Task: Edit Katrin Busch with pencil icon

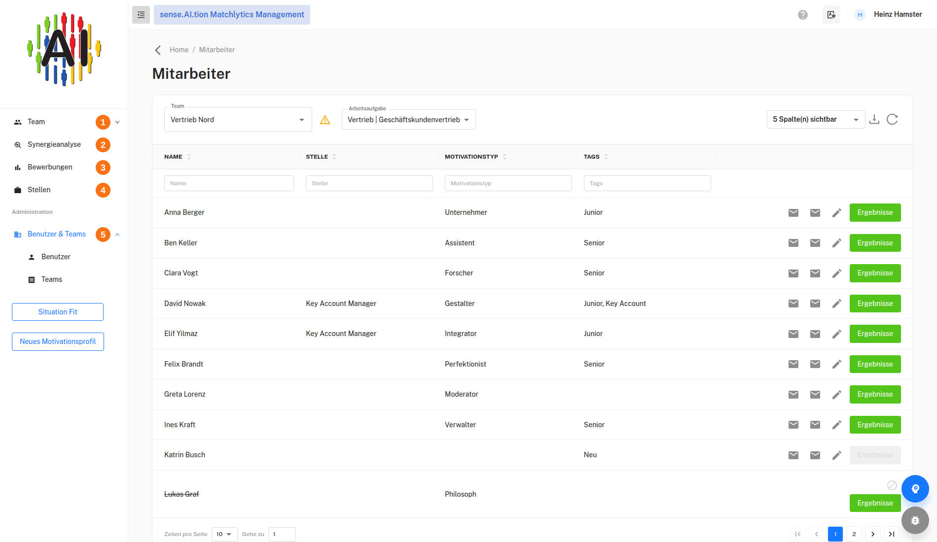Action: [x=837, y=455]
